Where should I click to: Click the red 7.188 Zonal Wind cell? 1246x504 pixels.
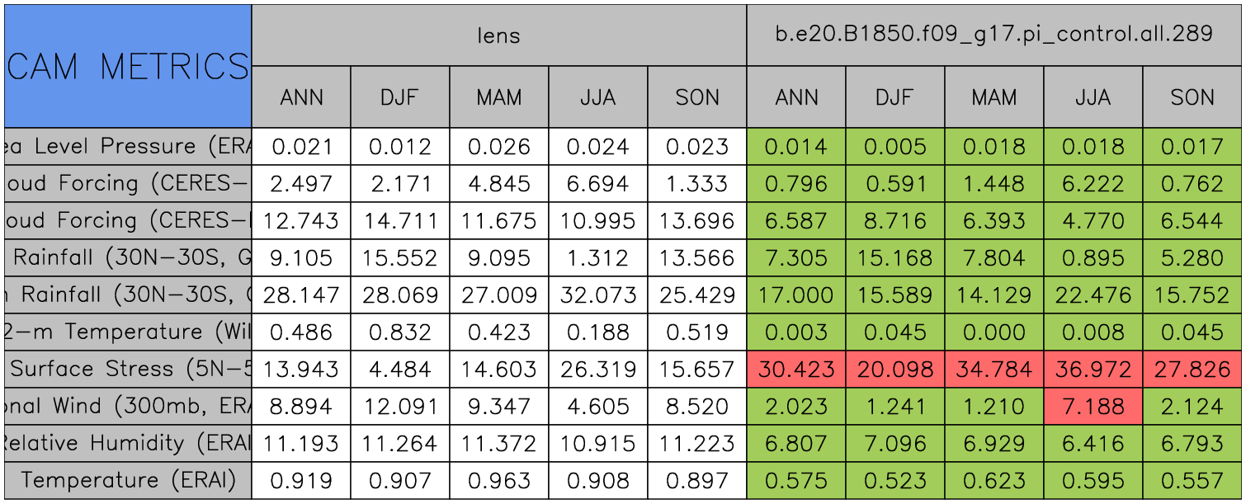tap(1093, 406)
